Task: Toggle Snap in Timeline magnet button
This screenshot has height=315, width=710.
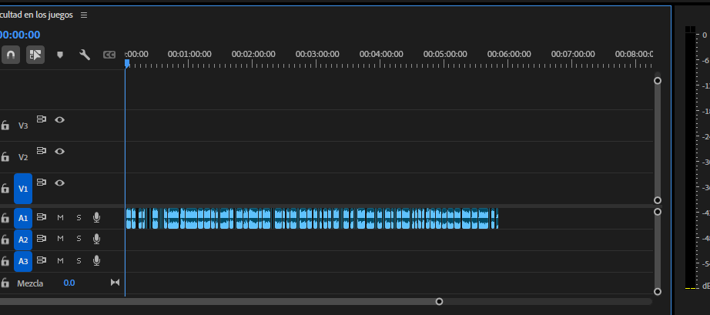Action: point(11,55)
